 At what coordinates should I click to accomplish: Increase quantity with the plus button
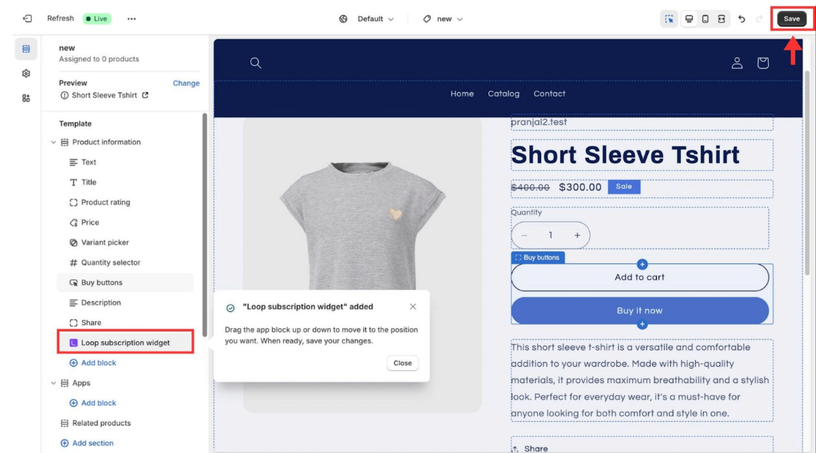point(577,235)
